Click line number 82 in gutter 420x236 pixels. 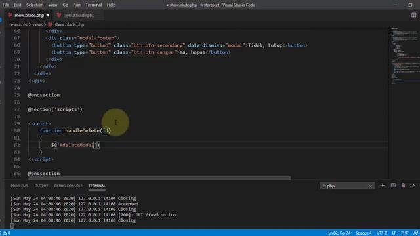pyautogui.click(x=17, y=145)
